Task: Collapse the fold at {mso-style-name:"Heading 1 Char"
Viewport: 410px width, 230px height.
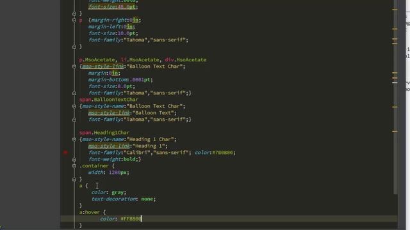Action: coord(74,139)
